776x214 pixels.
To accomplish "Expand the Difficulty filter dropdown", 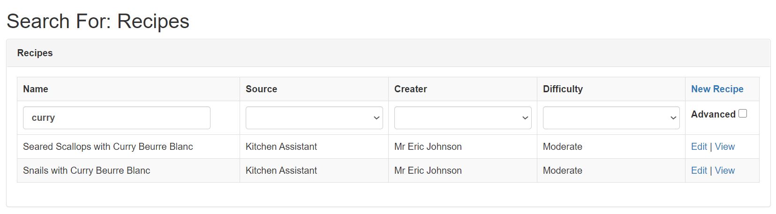I will pyautogui.click(x=611, y=118).
